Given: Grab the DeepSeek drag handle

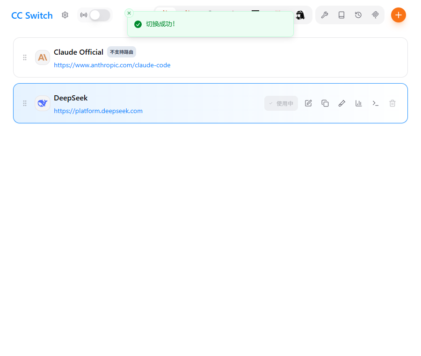Looking at the screenshot, I should [25, 103].
